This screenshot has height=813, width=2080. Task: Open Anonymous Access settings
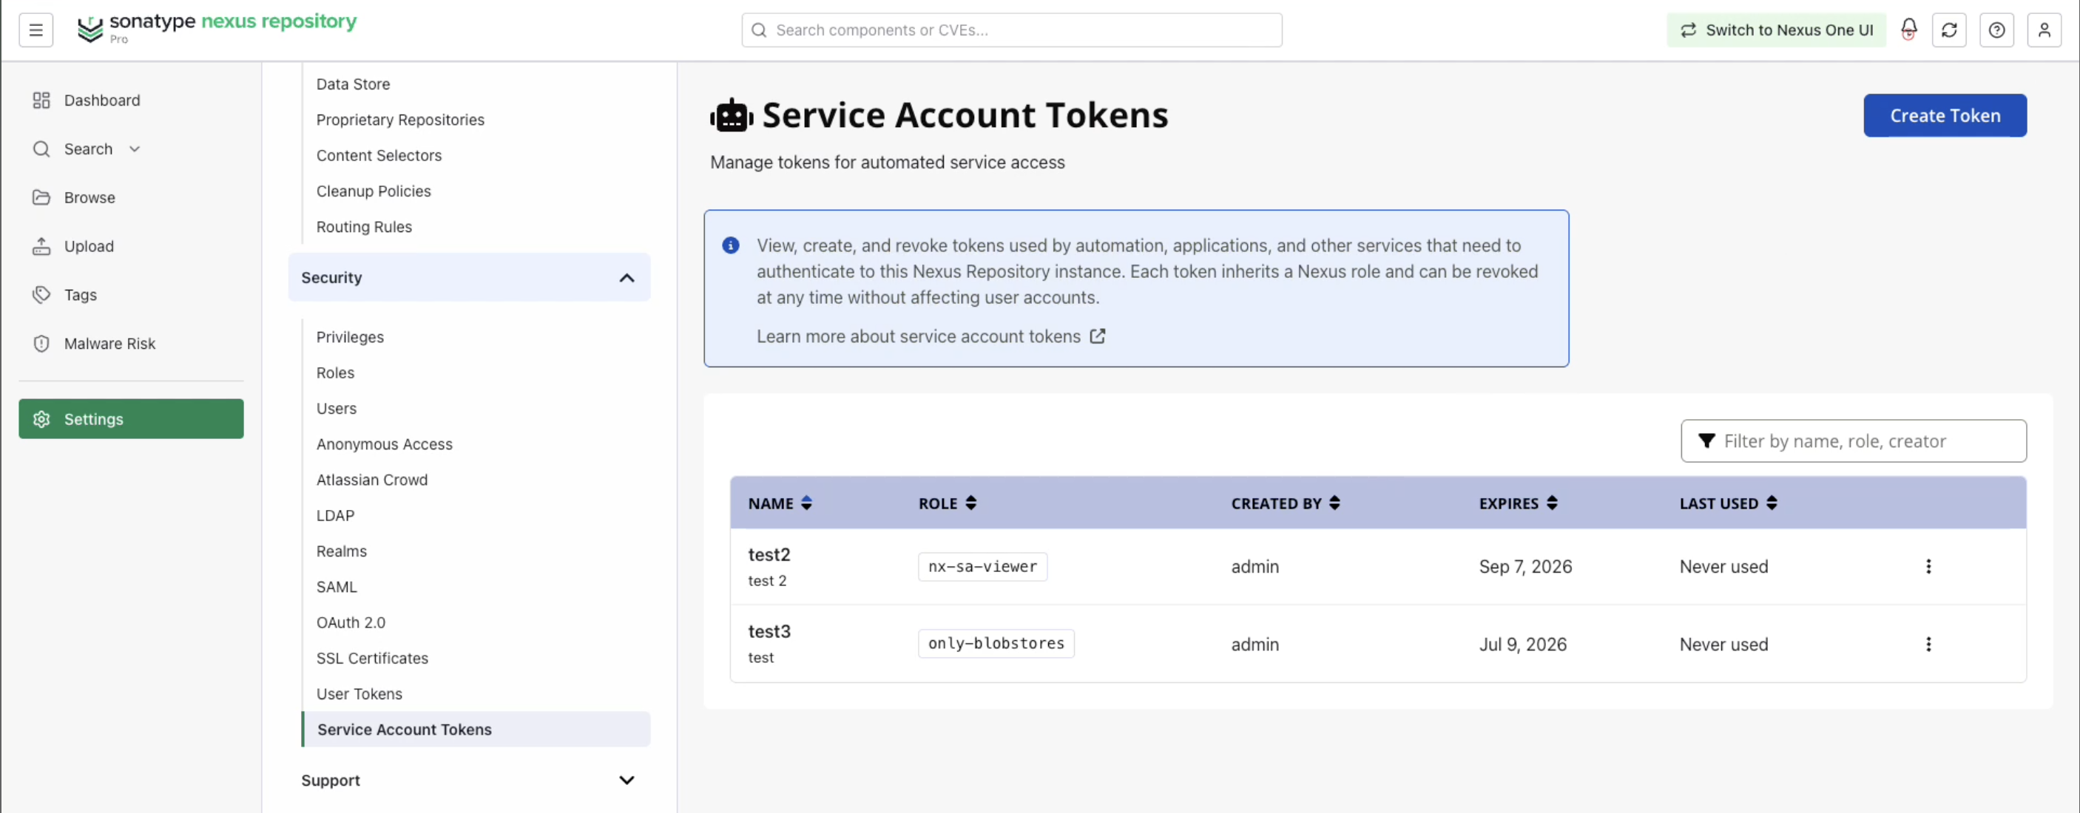(385, 443)
